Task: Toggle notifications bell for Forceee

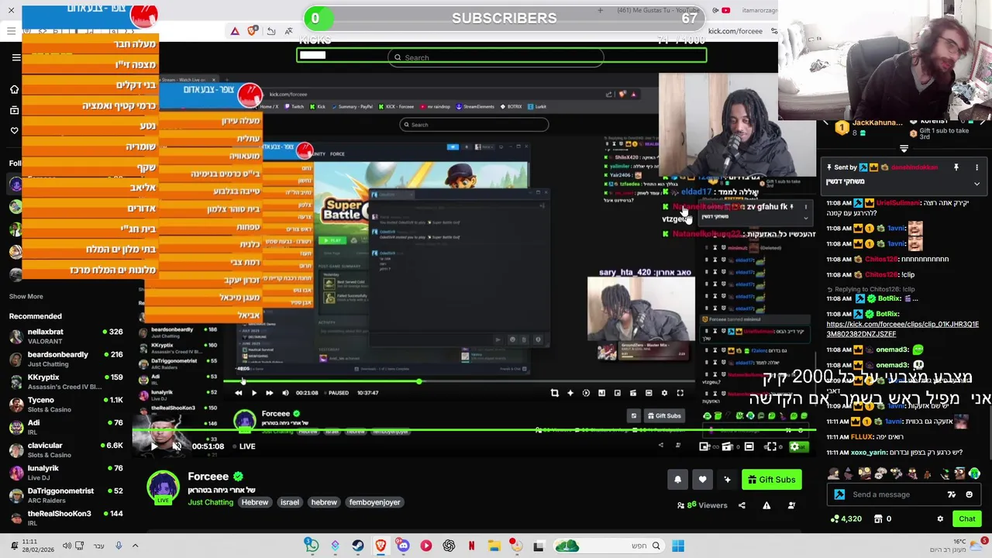Action: point(677,480)
